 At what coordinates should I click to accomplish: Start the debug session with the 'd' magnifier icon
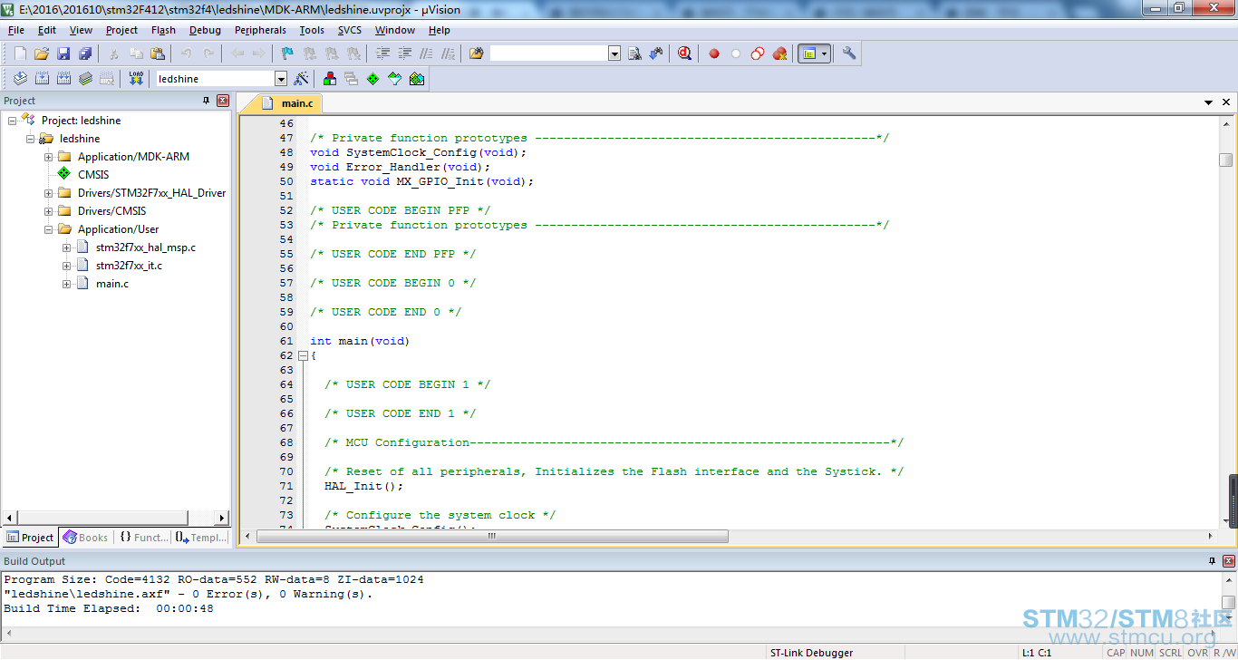tap(684, 53)
